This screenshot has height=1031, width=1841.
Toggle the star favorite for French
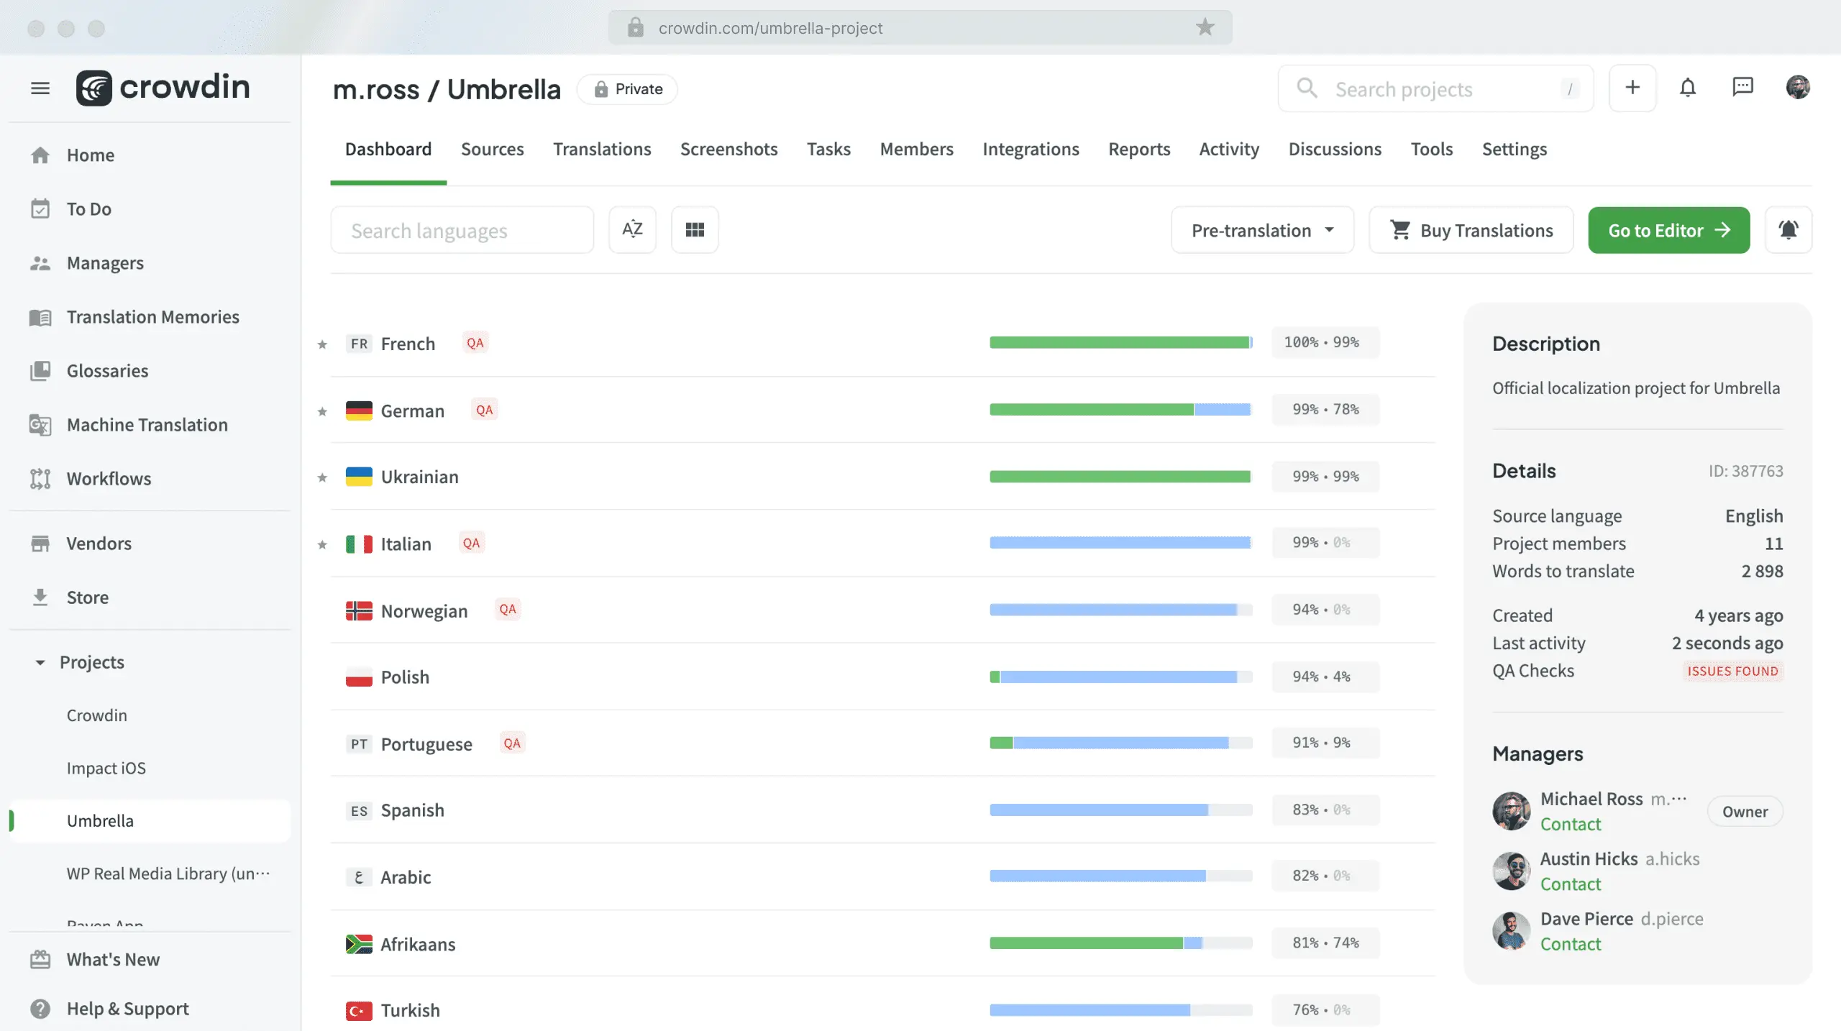321,342
